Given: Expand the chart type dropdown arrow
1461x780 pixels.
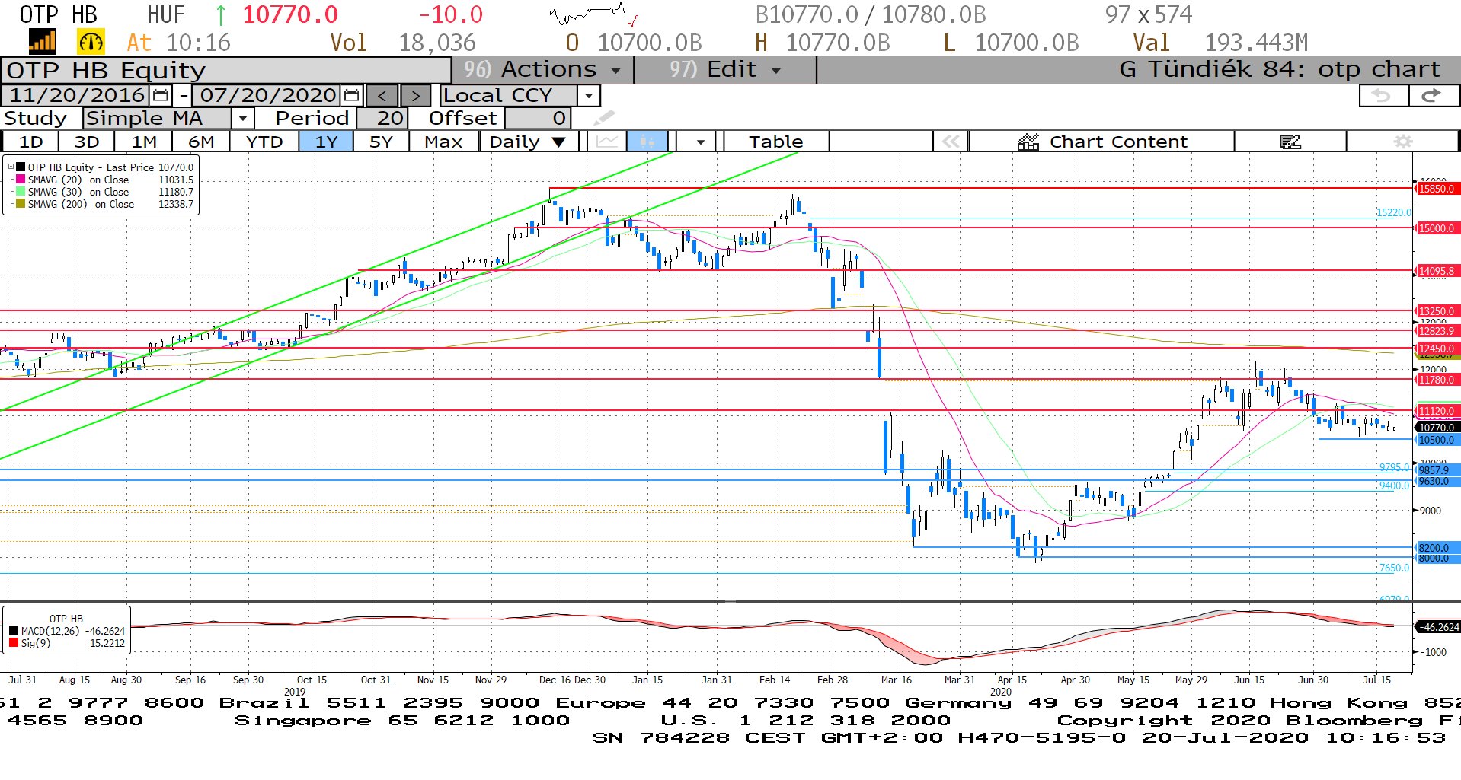Looking at the screenshot, I should 700,142.
